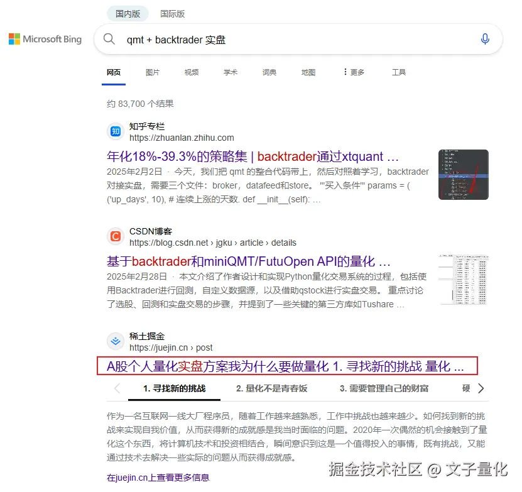Click the CSDN result thumbnail image
The height and width of the screenshot is (492, 522).
[464, 280]
